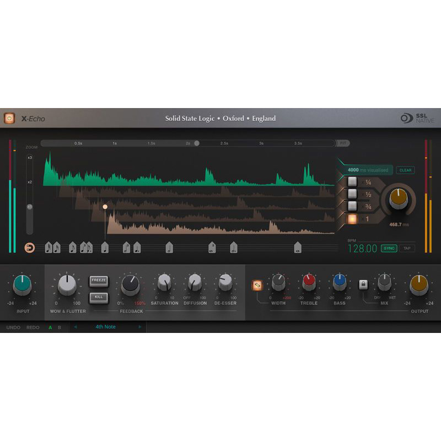Click the magnet snap icon
Screen dimensions: 441x441
point(30,248)
